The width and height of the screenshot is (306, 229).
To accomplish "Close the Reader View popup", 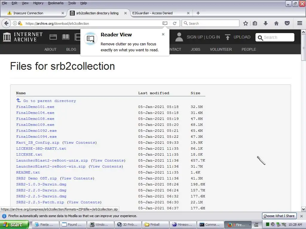I will (x=163, y=34).
